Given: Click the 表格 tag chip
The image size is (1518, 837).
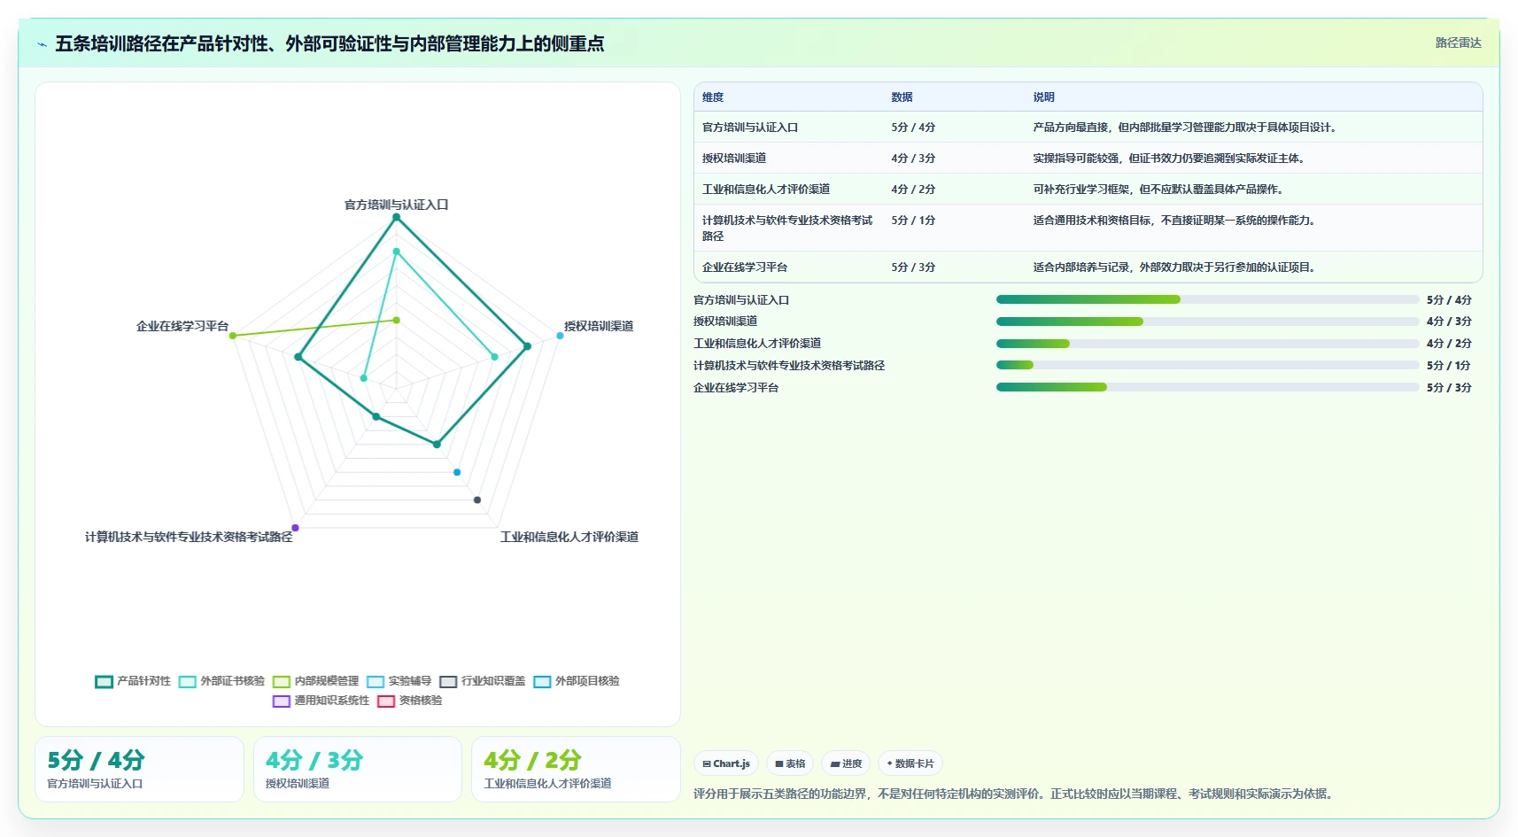Looking at the screenshot, I should [790, 763].
